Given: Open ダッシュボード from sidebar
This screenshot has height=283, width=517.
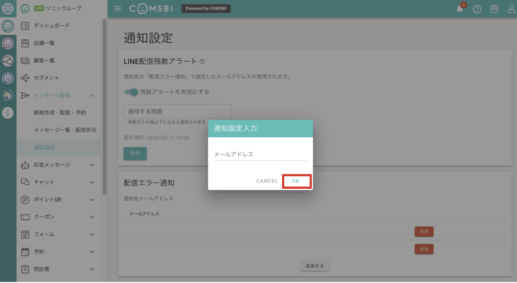Looking at the screenshot, I should [x=52, y=26].
